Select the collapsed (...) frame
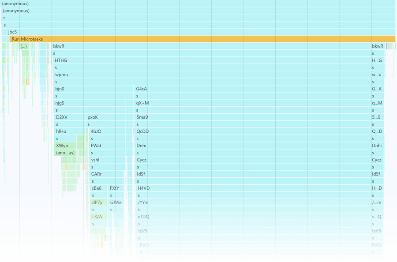The width and height of the screenshot is (397, 262). [23, 46]
